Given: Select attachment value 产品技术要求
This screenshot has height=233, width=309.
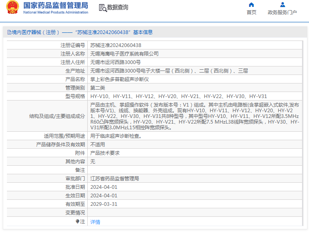Looking at the screenshot, I should [105, 153].
